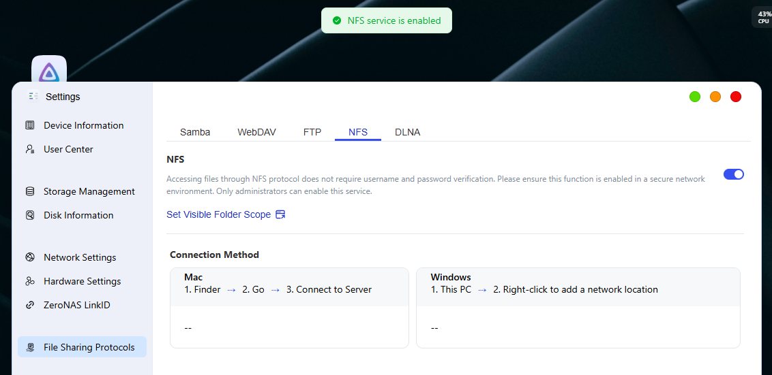Click the green window control button
Viewport: 772px width, 375px height.
tap(695, 97)
